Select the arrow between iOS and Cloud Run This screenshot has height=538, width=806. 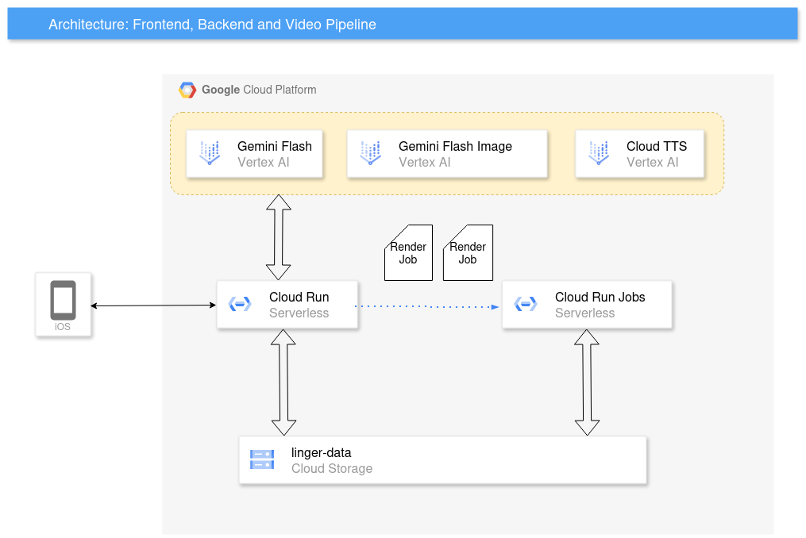pos(153,306)
